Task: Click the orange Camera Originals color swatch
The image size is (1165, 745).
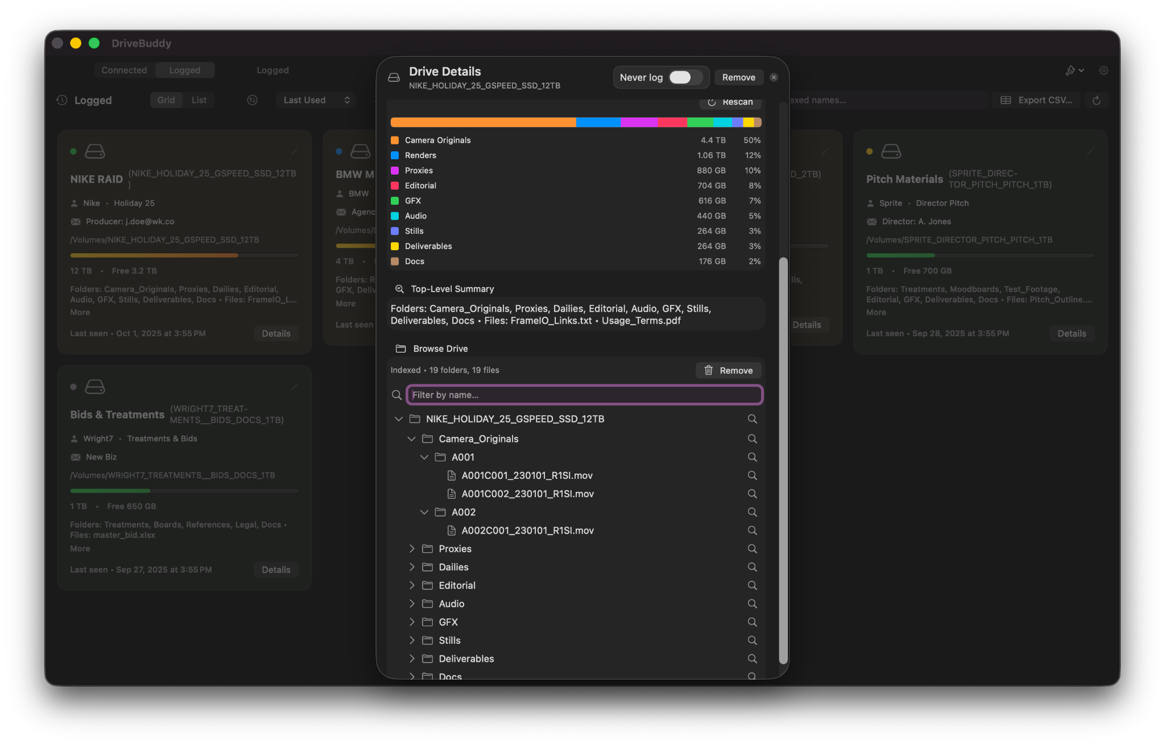Action: (395, 140)
